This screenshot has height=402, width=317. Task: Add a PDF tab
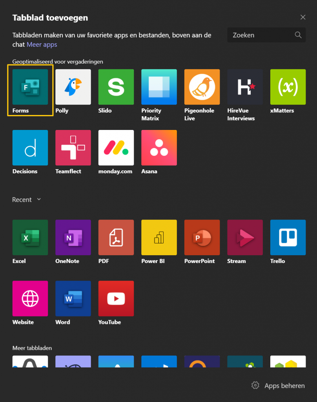tap(116, 238)
